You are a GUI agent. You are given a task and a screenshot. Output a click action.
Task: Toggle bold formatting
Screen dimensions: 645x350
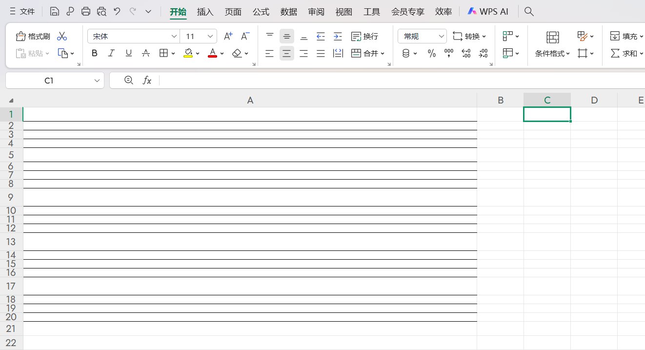tap(94, 53)
